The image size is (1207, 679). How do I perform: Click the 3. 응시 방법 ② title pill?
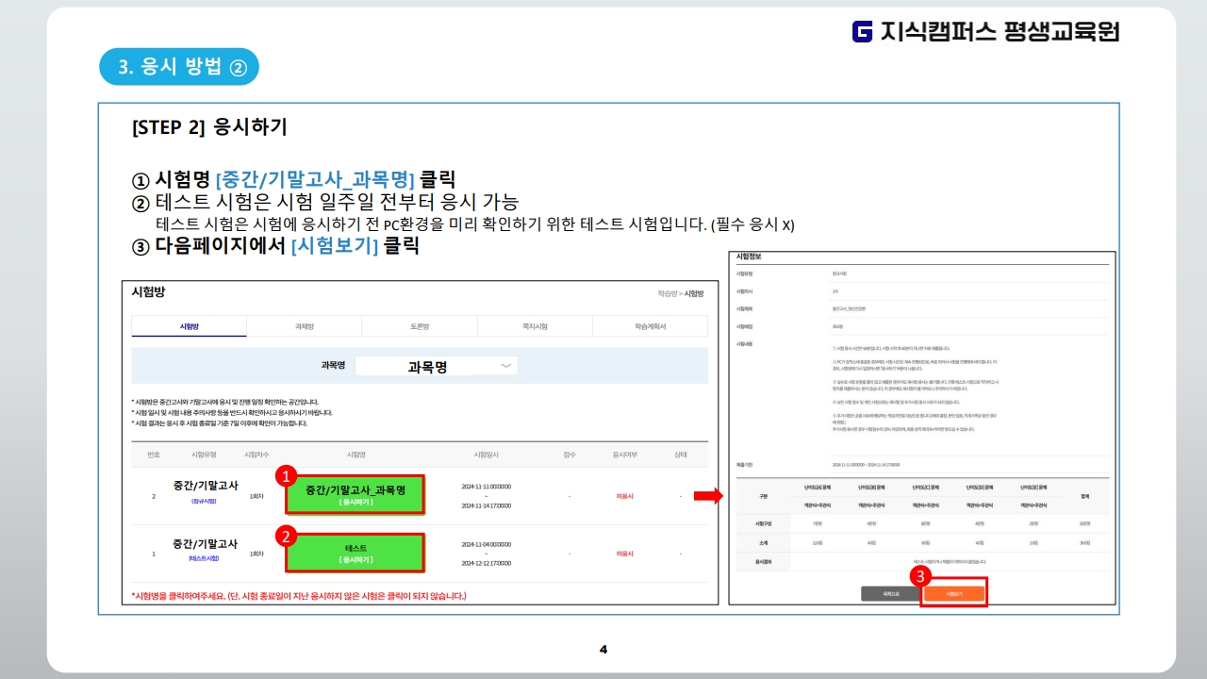(179, 67)
